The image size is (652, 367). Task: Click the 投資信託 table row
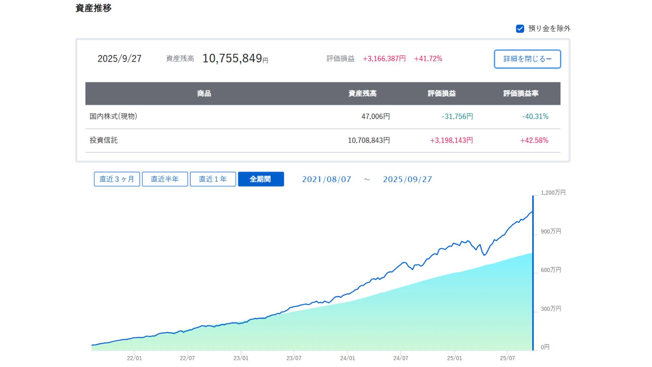104,140
